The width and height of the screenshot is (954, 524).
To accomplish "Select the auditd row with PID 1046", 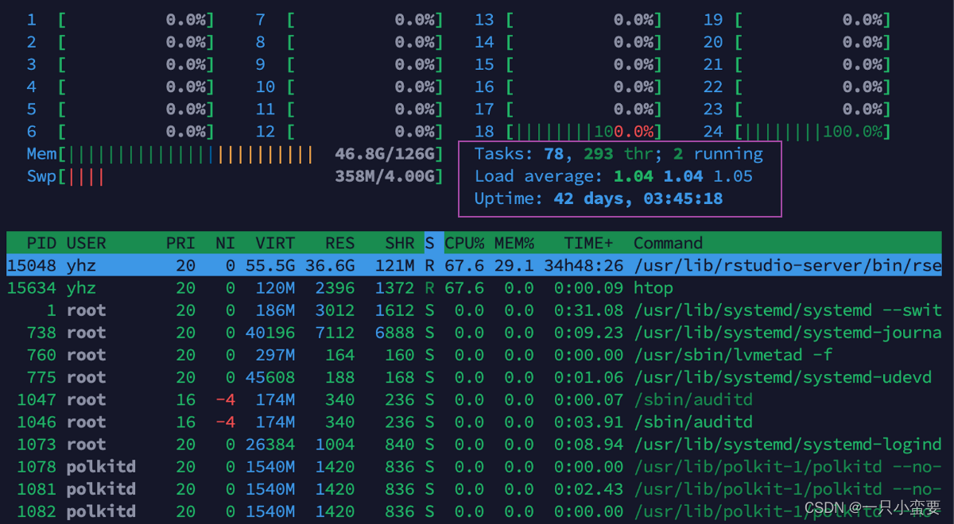I will click(474, 422).
